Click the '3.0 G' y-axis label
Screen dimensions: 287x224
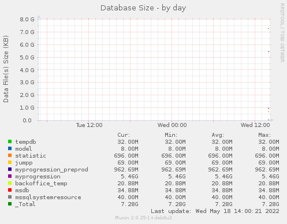[27, 83]
